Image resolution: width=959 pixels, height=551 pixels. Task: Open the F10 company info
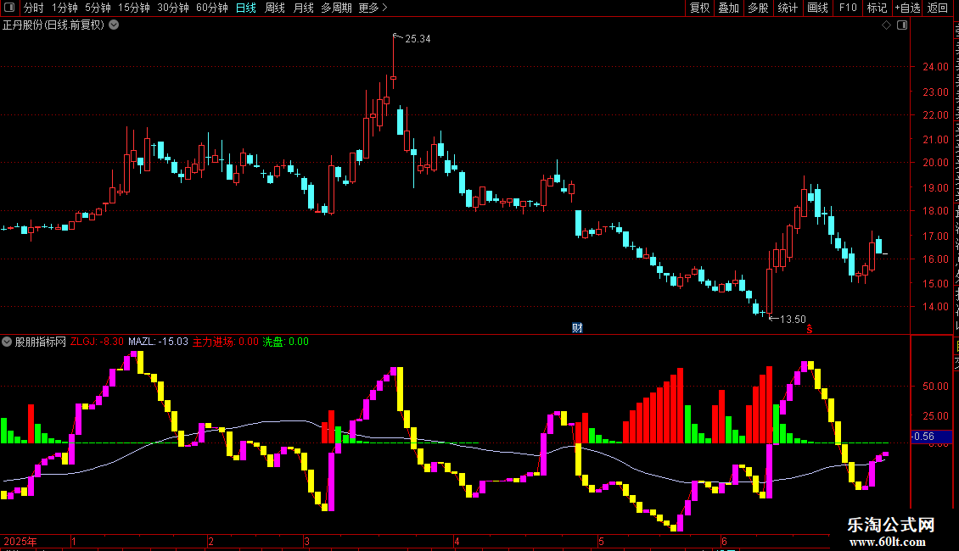click(x=848, y=8)
